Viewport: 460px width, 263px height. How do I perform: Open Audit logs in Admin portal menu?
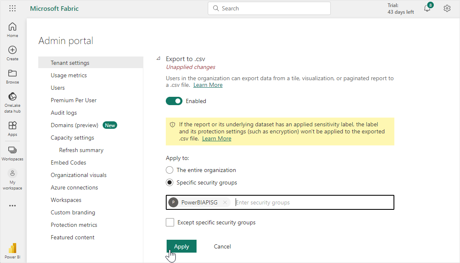point(64,113)
